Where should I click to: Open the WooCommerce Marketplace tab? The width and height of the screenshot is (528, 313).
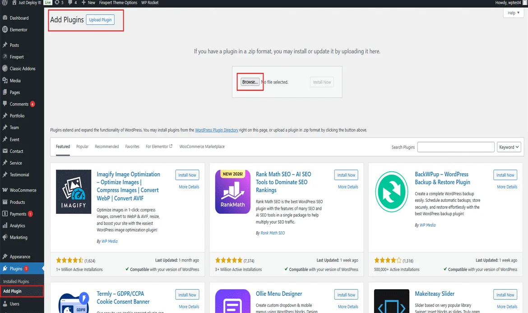pyautogui.click(x=202, y=147)
